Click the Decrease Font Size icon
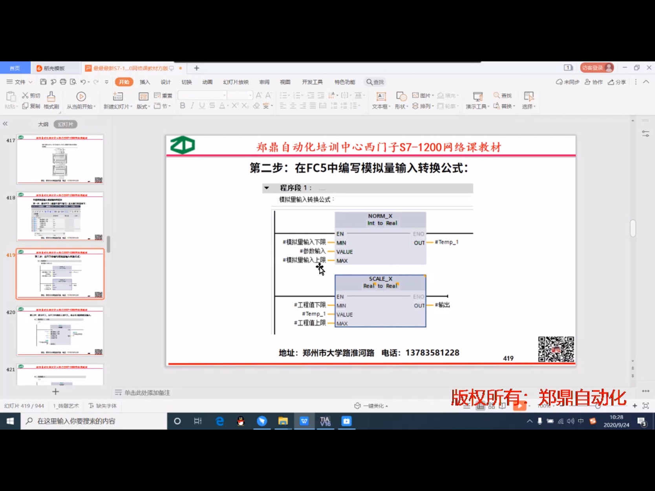Viewport: 655px width, 491px height. (x=268, y=95)
